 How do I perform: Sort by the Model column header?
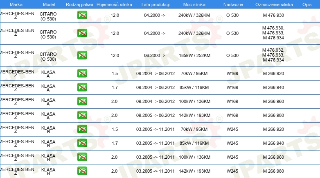49,5
